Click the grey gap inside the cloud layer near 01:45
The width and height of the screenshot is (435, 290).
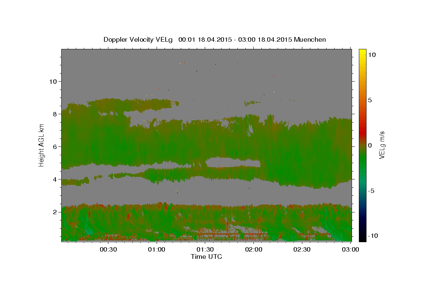point(233,162)
